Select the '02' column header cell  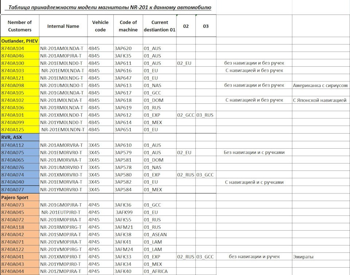point(186,26)
